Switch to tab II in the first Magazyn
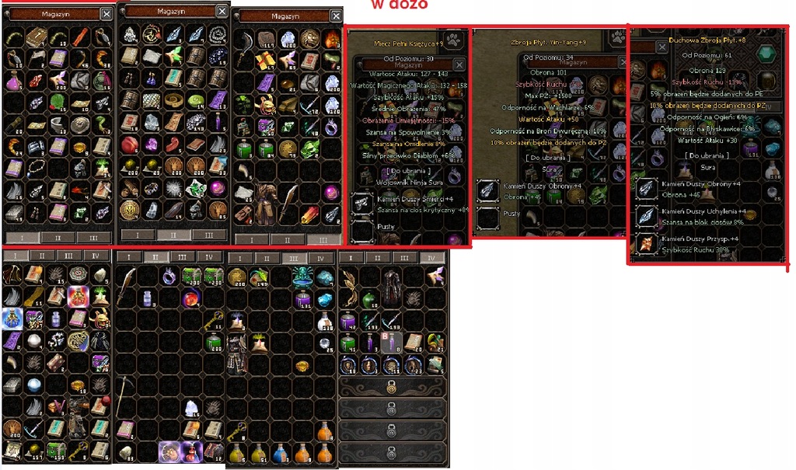 coord(58,238)
